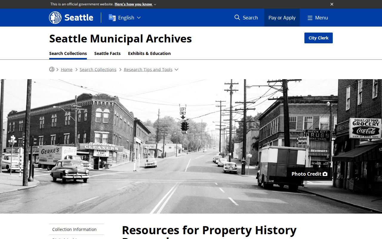
Task: Open Research Tips and Tools breadcrumb link
Action: point(148,69)
